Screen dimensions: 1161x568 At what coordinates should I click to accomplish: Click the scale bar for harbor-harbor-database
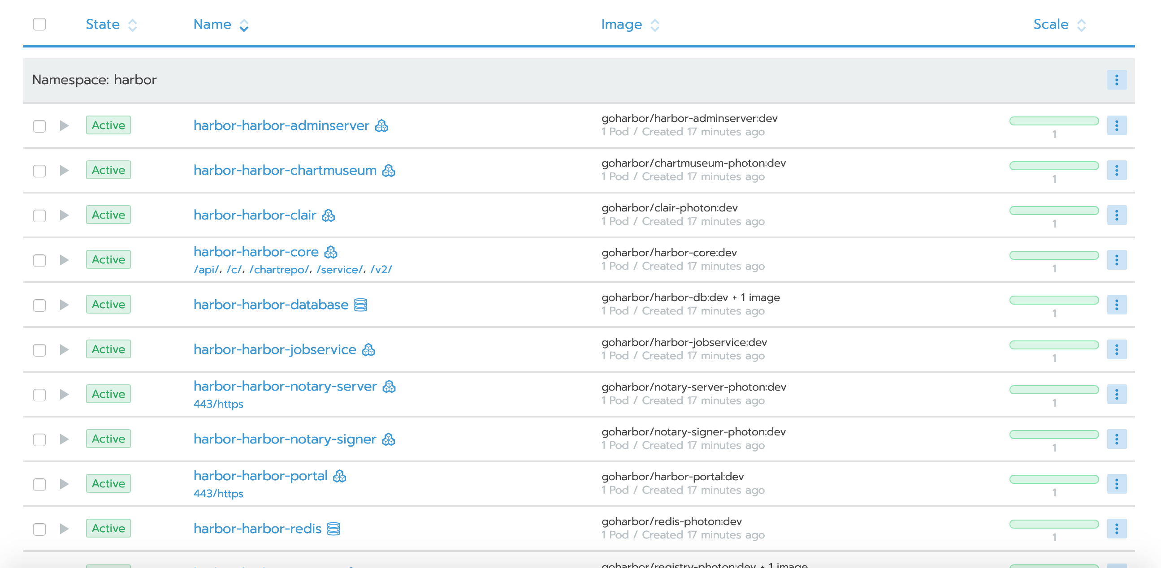(1054, 301)
